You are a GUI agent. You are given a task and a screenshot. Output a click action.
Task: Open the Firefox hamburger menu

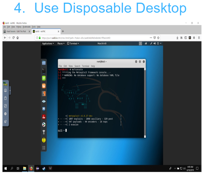coord(199,38)
